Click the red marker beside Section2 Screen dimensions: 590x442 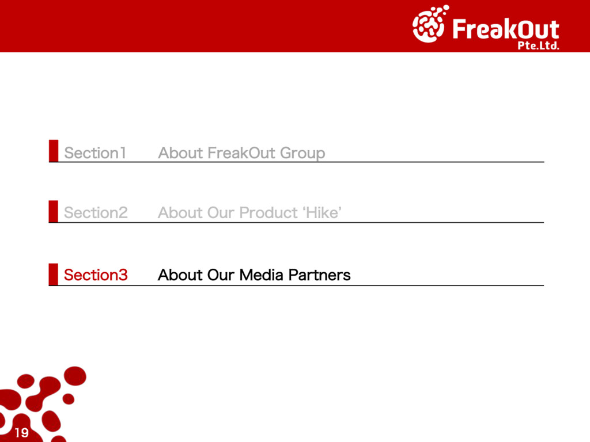(54, 211)
